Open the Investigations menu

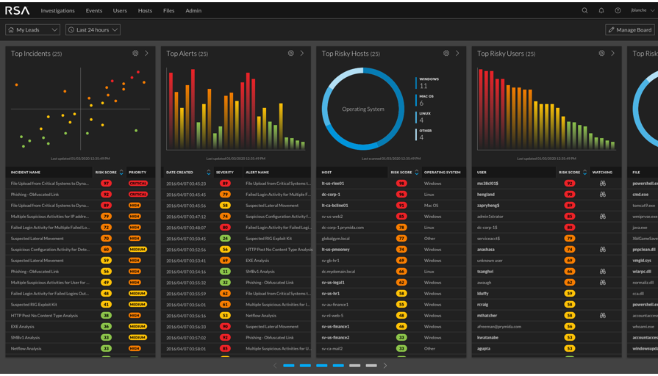click(x=57, y=10)
